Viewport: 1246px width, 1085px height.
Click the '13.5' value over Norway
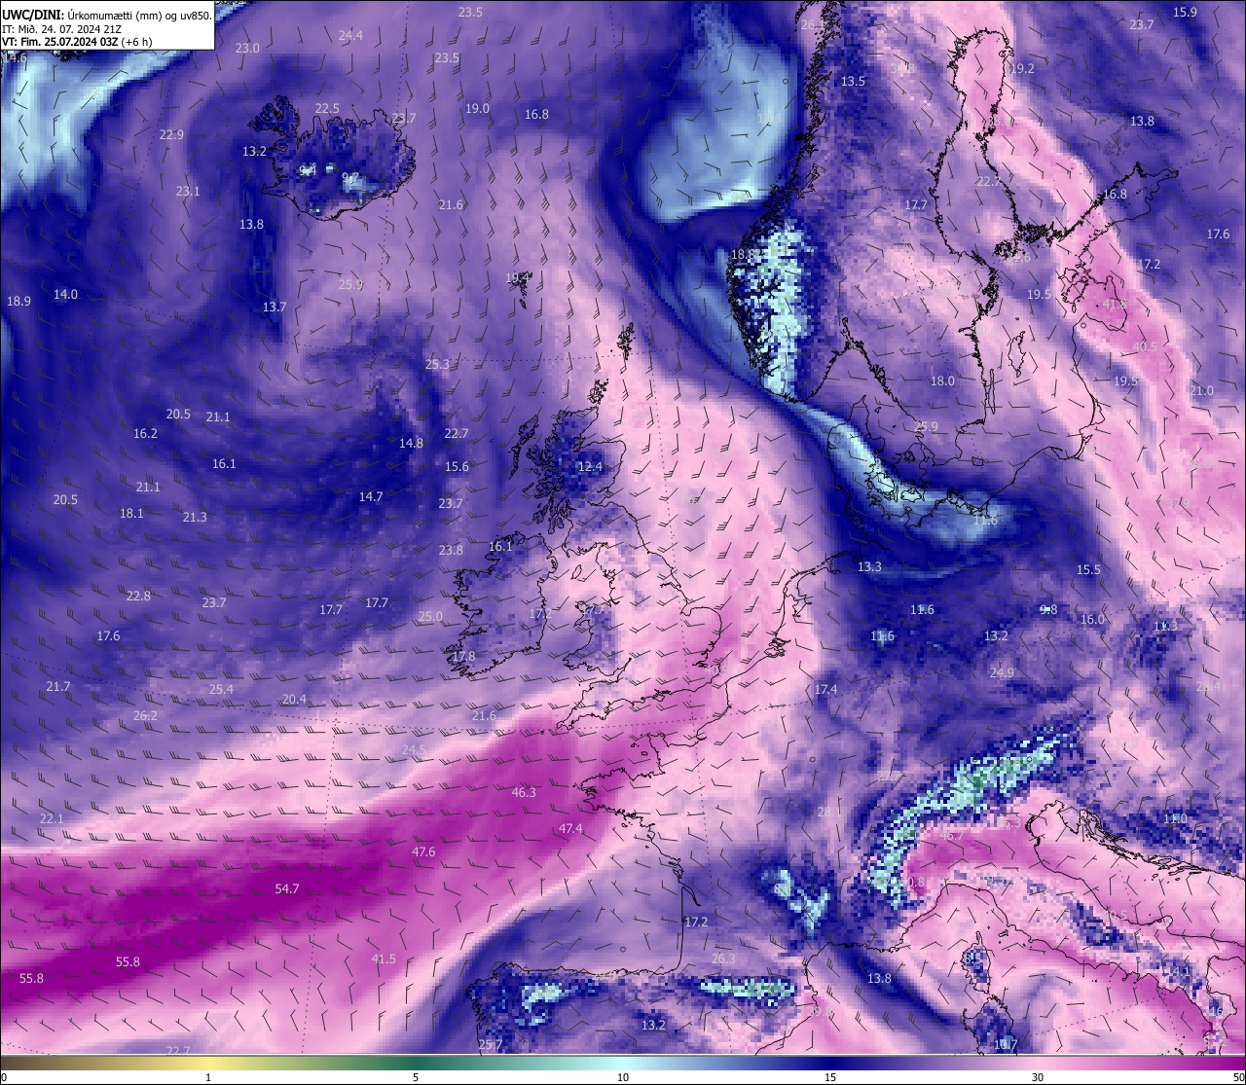(x=853, y=82)
